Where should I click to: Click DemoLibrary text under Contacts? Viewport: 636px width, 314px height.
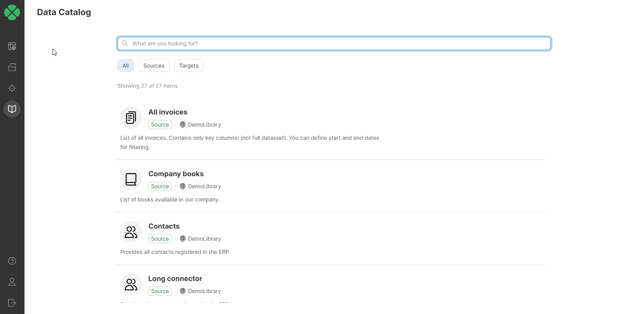(204, 239)
